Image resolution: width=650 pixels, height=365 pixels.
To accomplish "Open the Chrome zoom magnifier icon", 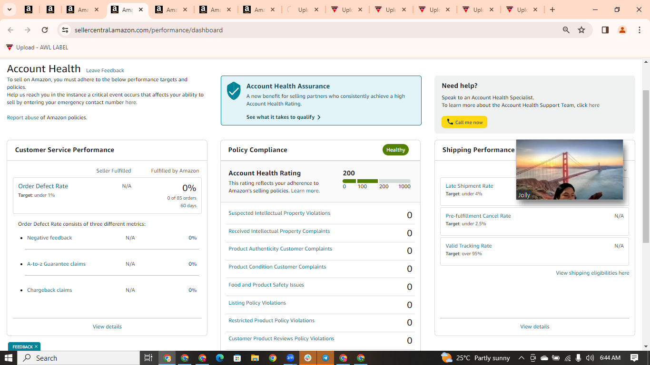I will 566,30.
